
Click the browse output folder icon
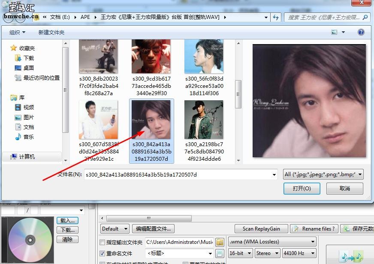tap(220, 242)
